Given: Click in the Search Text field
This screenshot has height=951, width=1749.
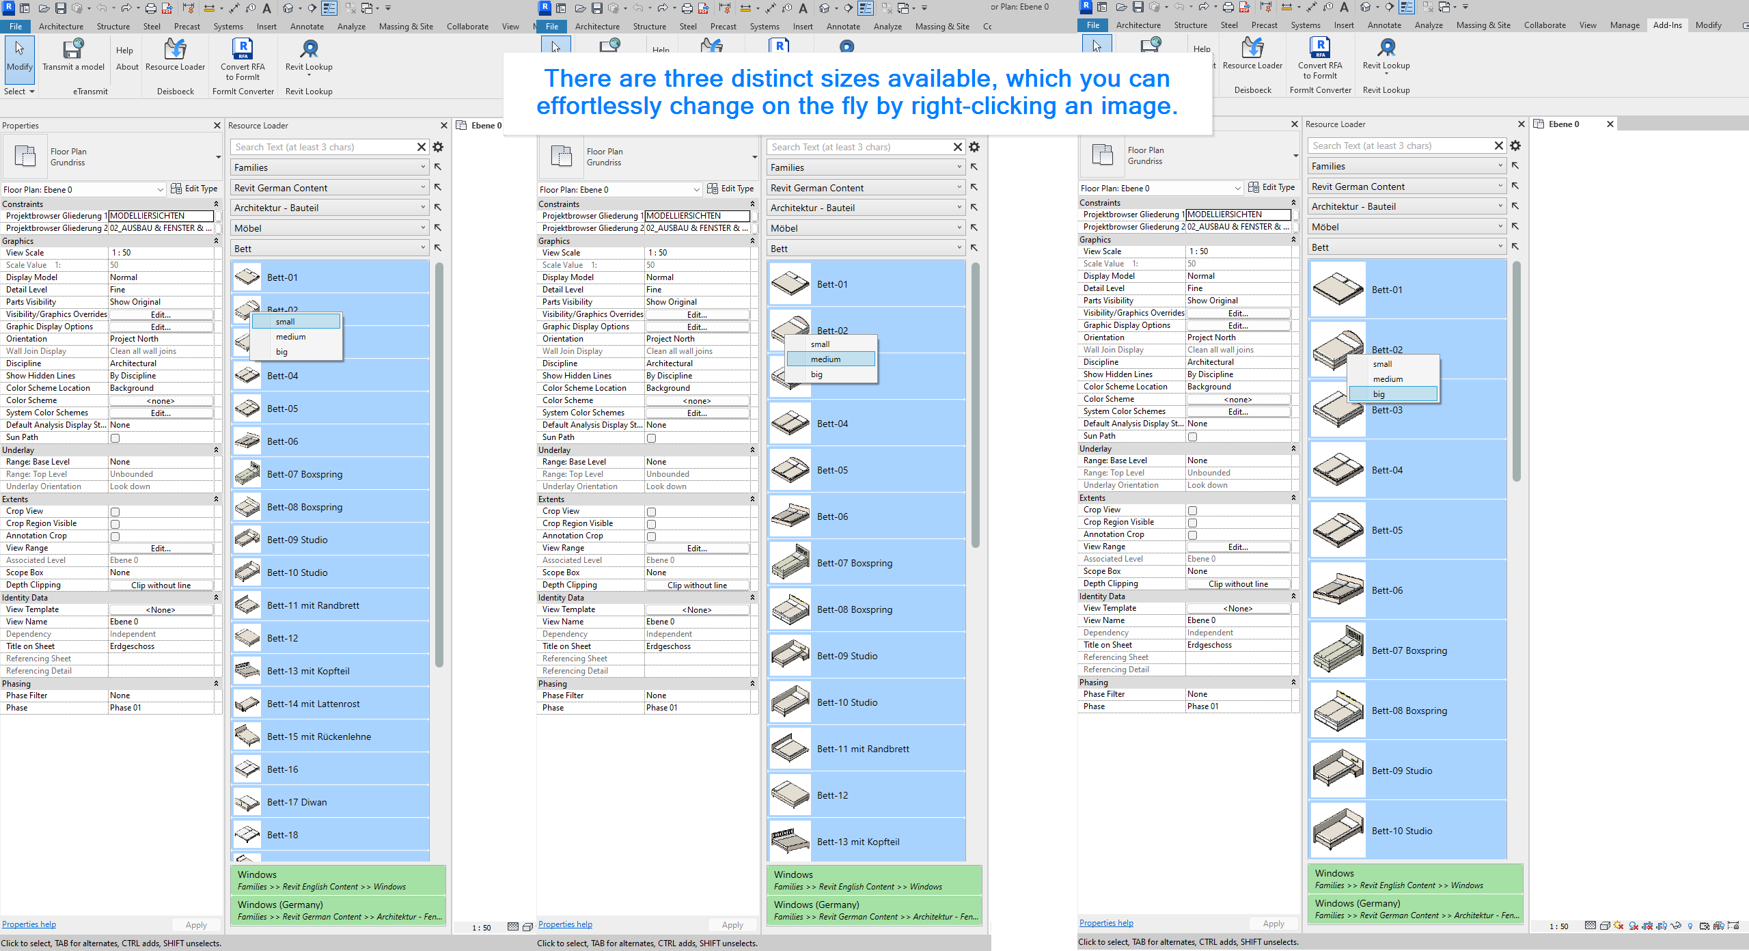Looking at the screenshot, I should [321, 147].
